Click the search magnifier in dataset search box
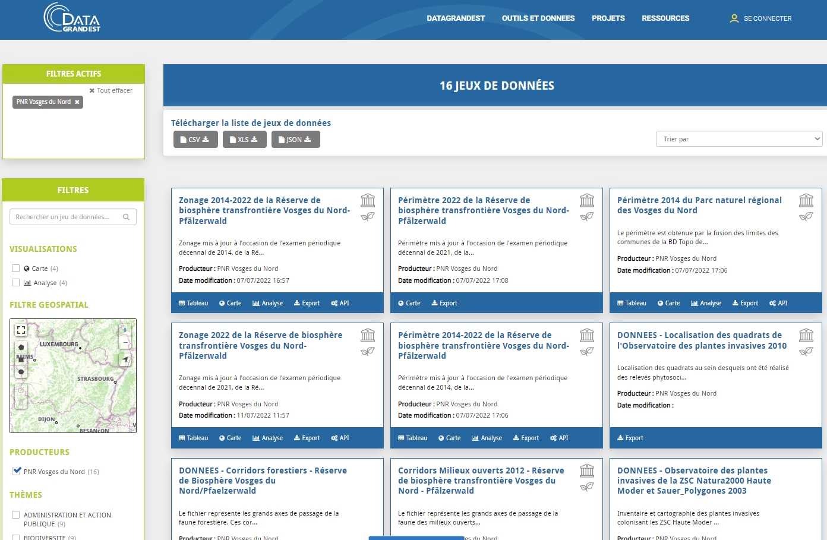Screen dimensions: 827x540 [x=126, y=217]
